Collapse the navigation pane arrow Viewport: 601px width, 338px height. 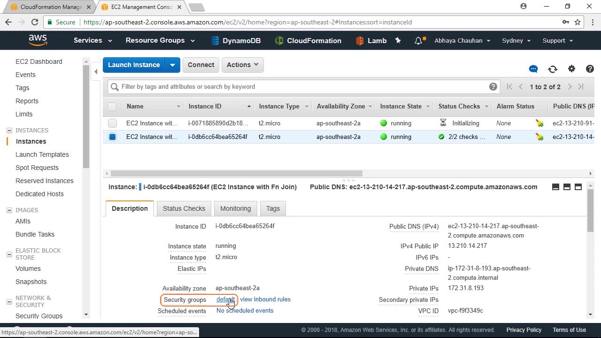96,71
